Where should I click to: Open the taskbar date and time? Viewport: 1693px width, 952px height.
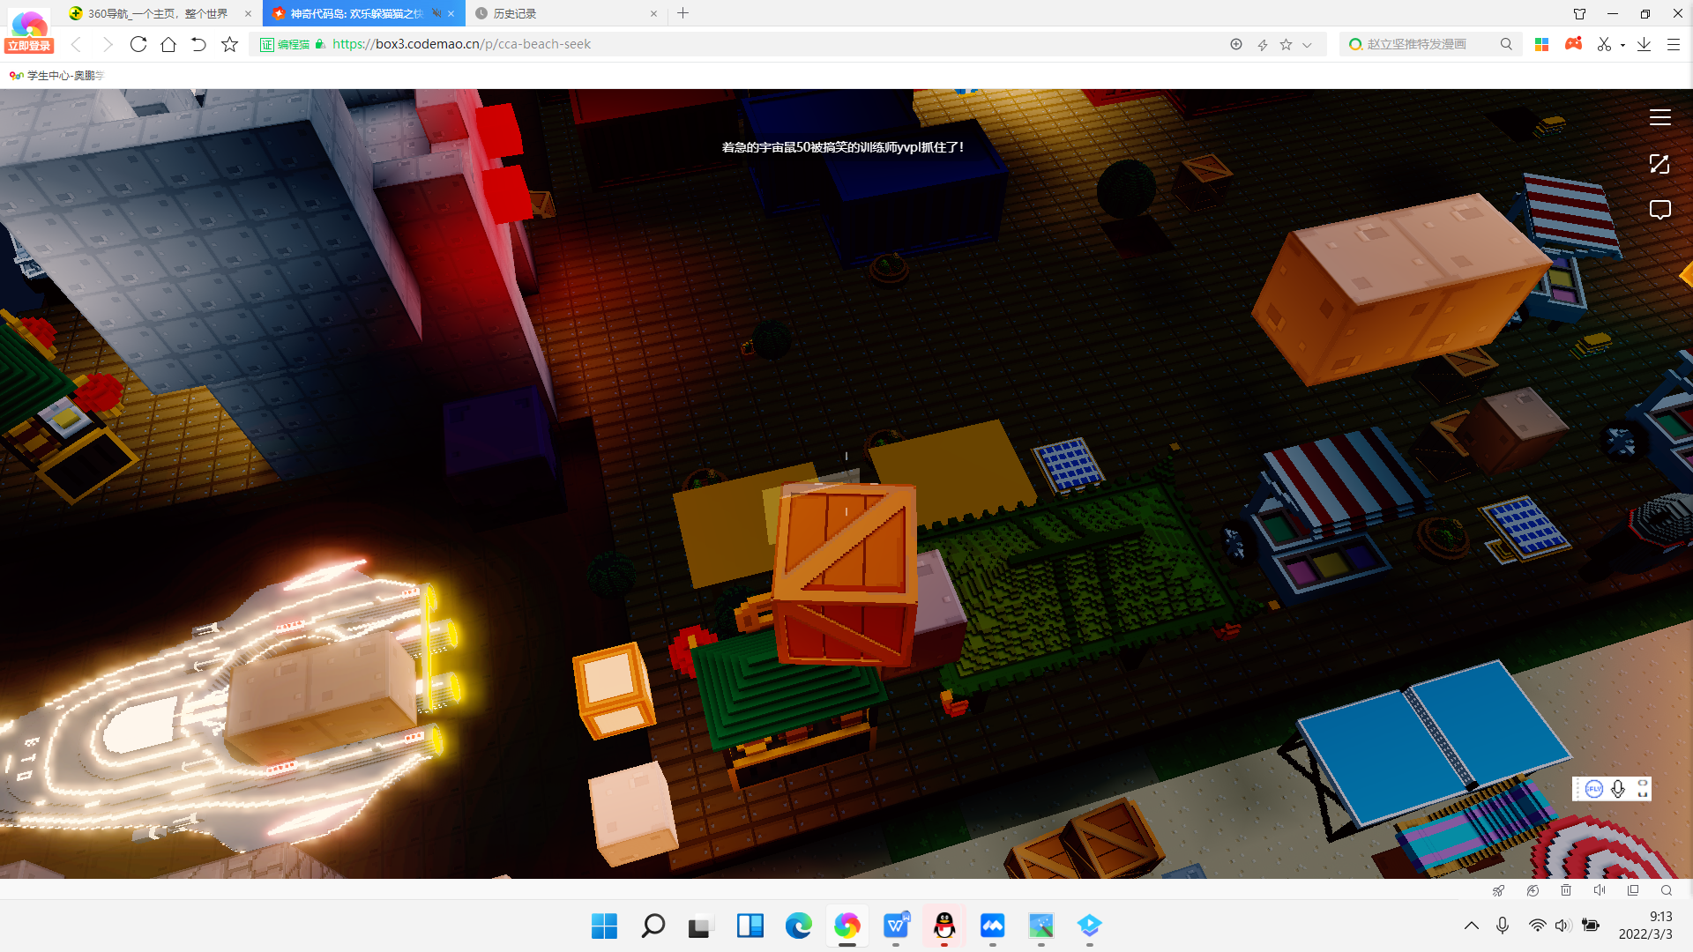(x=1645, y=926)
